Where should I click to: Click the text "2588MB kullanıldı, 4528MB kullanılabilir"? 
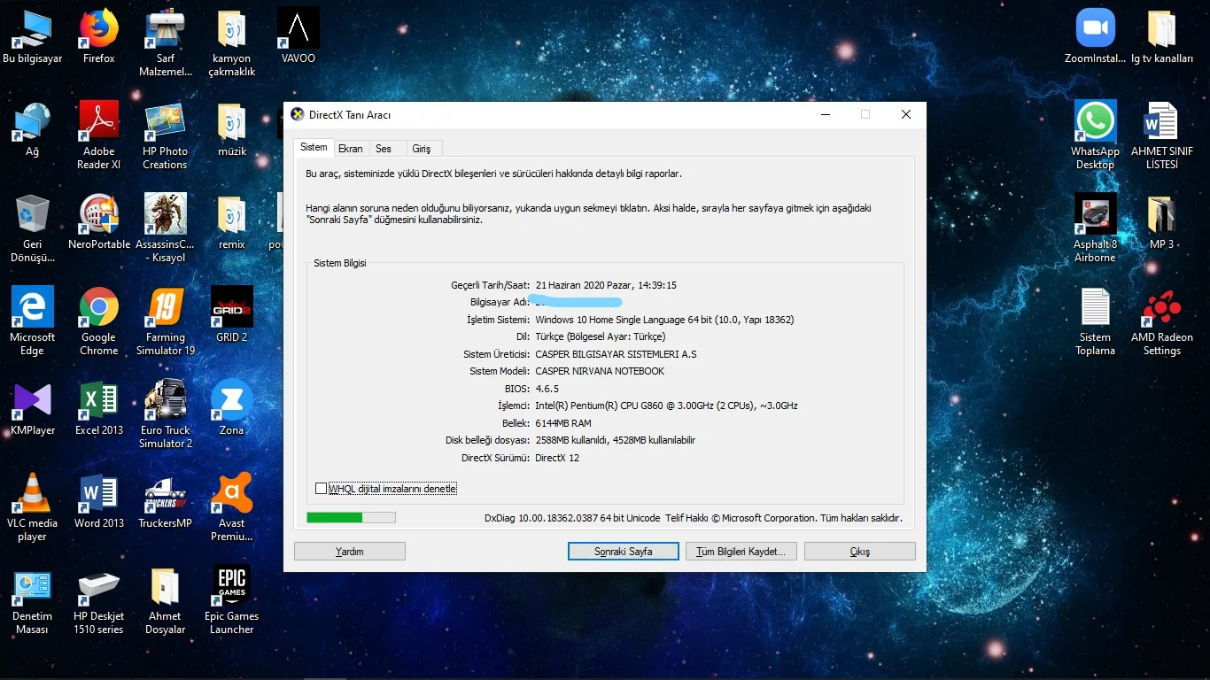coord(616,440)
